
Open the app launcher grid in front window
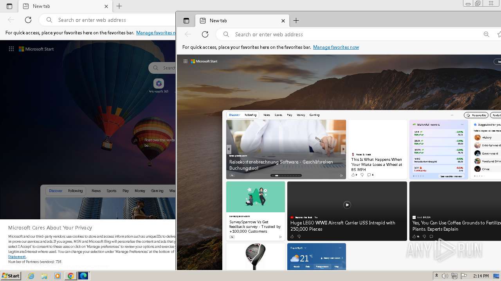[186, 61]
